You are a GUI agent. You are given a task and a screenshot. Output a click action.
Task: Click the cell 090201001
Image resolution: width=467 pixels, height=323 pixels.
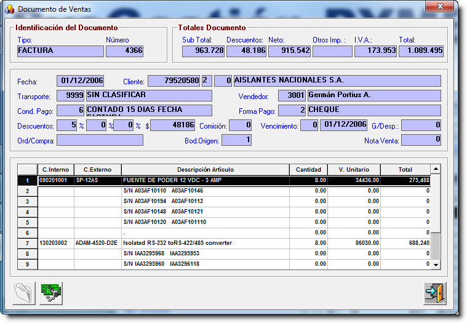tap(56, 180)
